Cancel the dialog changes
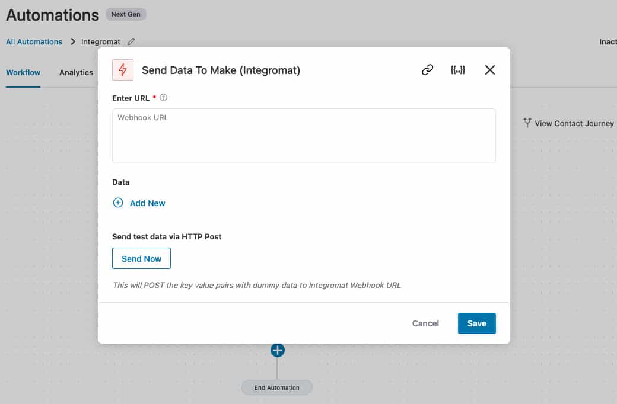617x404 pixels. tap(425, 323)
